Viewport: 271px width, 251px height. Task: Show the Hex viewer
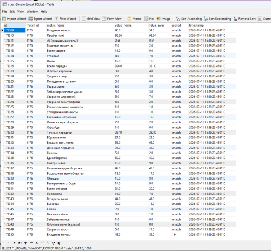click(149, 19)
